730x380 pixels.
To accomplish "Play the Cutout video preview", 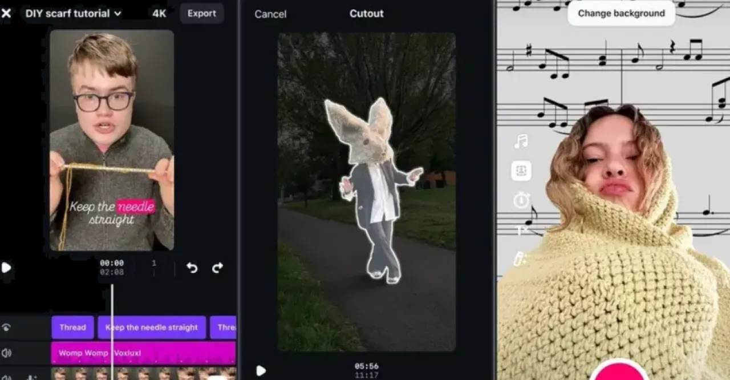I will tap(261, 371).
